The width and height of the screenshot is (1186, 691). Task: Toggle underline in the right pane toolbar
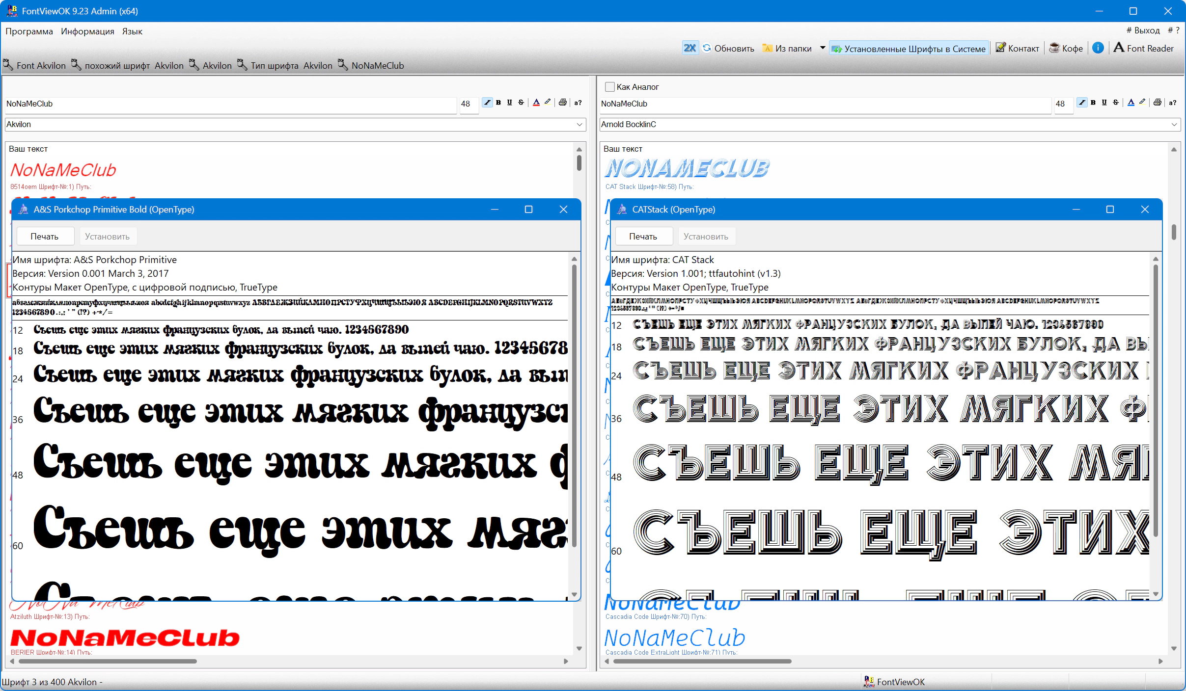(x=1104, y=103)
